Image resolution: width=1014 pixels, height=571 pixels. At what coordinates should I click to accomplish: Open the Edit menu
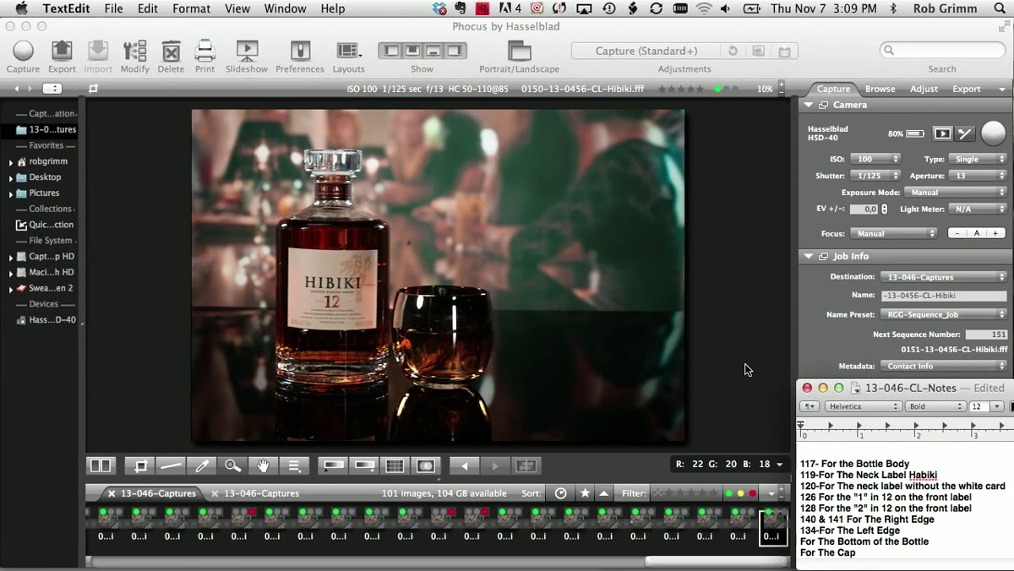[148, 8]
